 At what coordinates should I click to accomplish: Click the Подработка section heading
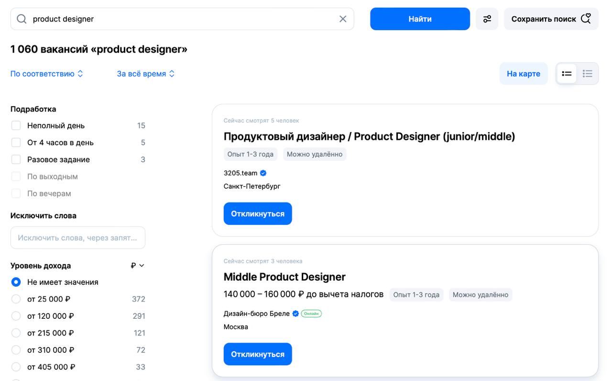coord(33,109)
